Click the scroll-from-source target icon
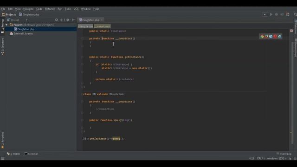Viewport: 297px width, 167px height. click(x=57, y=20)
